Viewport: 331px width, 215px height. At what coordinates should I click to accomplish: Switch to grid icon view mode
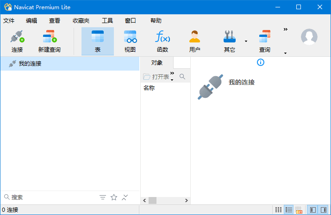pos(278,210)
